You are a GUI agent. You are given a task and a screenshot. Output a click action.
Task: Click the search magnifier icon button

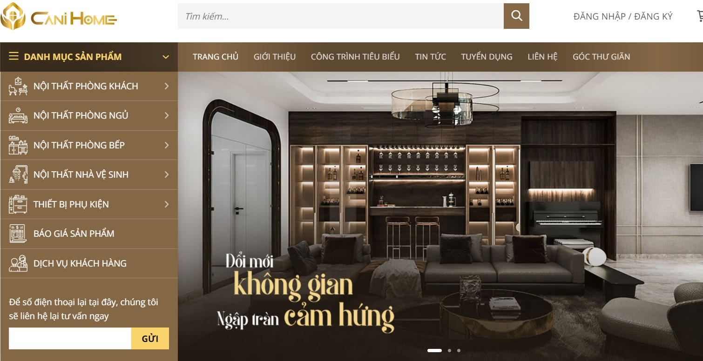(516, 16)
